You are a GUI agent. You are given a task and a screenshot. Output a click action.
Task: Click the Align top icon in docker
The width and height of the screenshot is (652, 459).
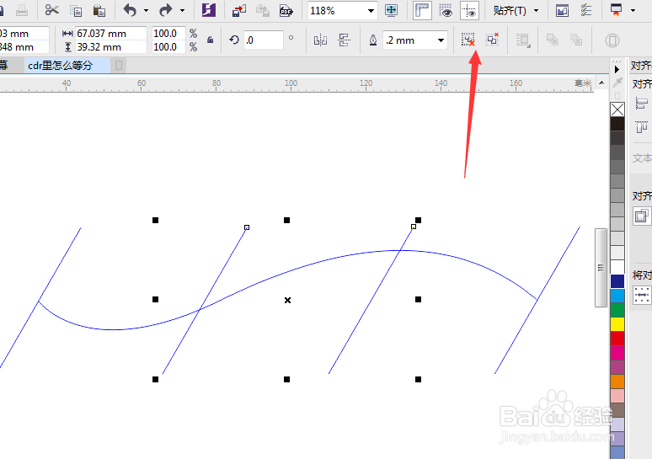(642, 127)
